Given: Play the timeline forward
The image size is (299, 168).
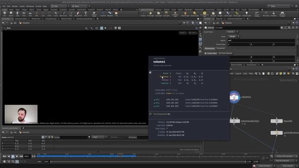Looking at the screenshot, I should point(17,156).
